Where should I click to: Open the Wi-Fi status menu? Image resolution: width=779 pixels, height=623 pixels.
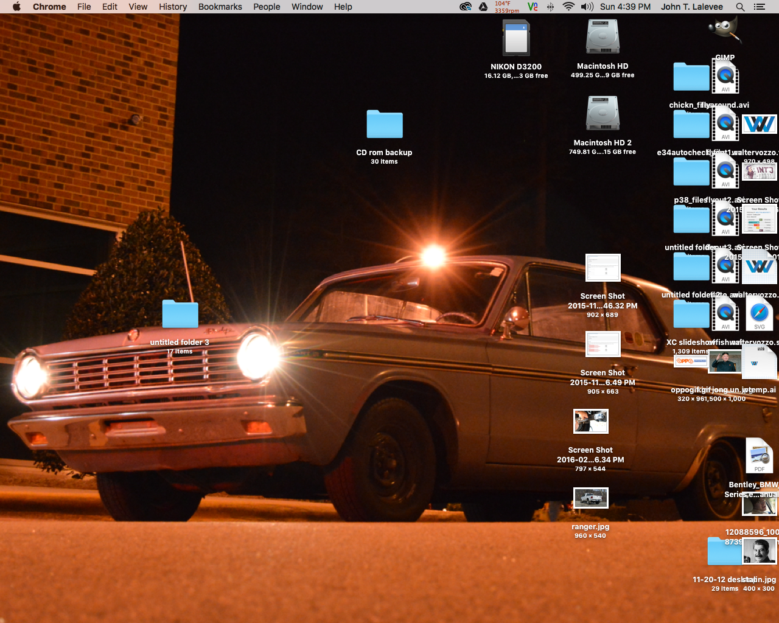(568, 7)
